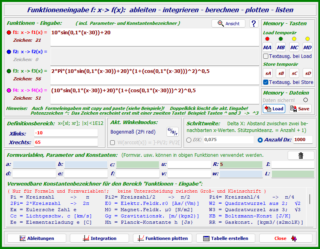Click the question mark help icon
The width and height of the screenshot is (320, 249).
[x=254, y=24]
